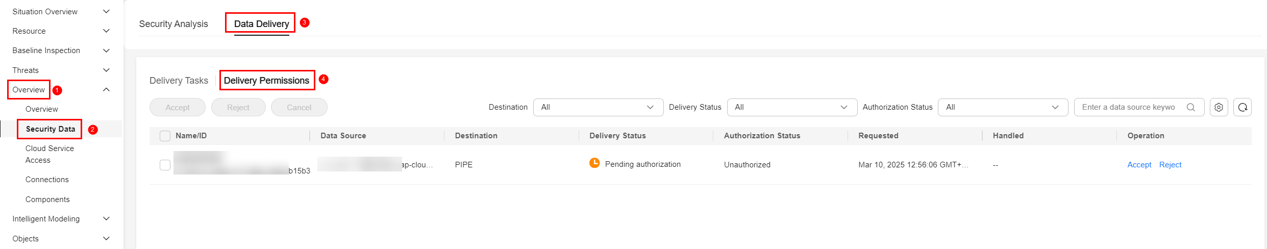Screen dimensions: 1267x249
Task: Expand the Objects chevron arrow
Action: [106, 238]
